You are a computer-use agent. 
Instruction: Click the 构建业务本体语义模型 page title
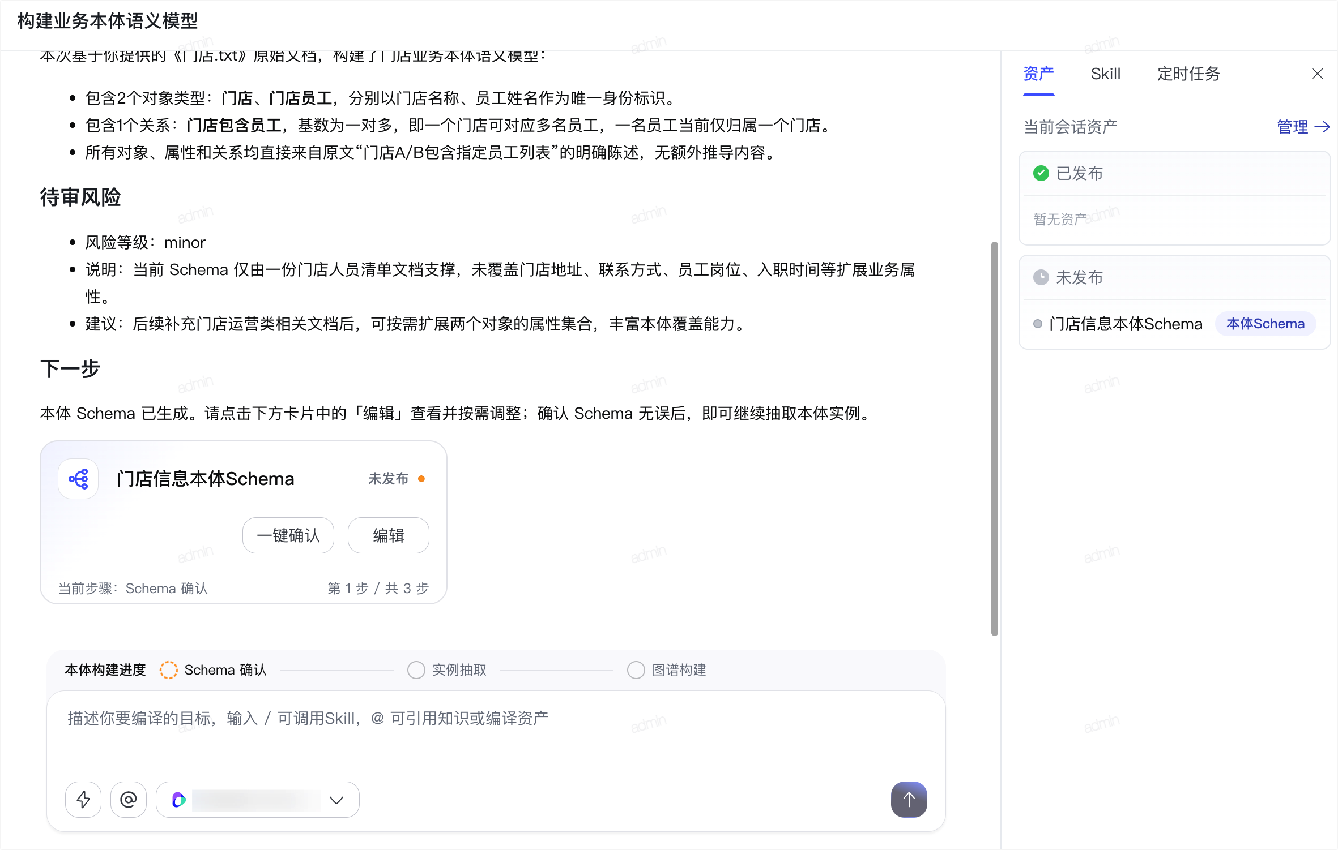pos(108,21)
